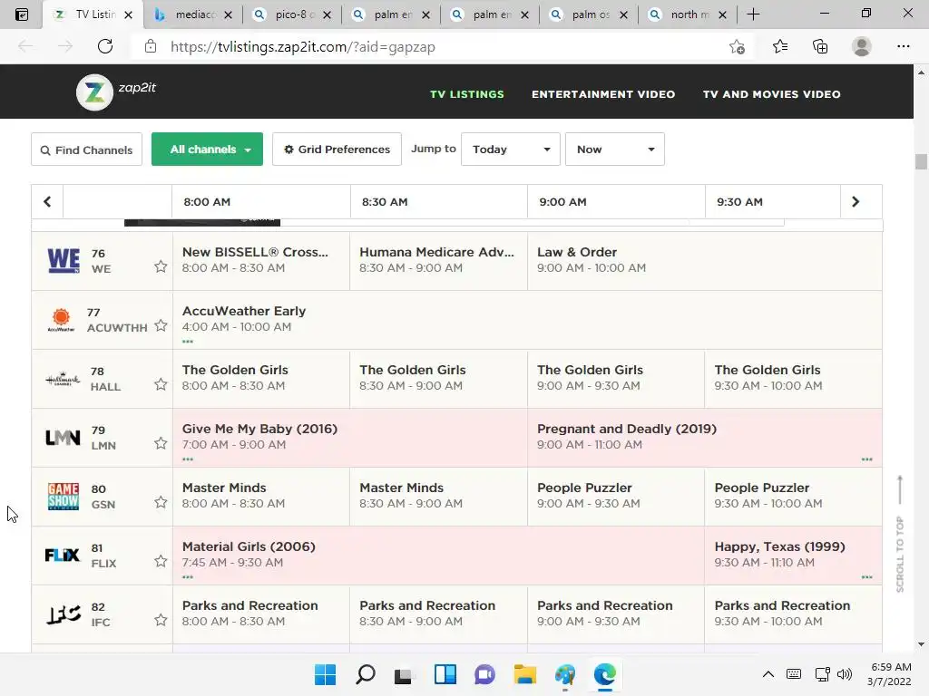Open Grid Preferences settings

(x=337, y=150)
